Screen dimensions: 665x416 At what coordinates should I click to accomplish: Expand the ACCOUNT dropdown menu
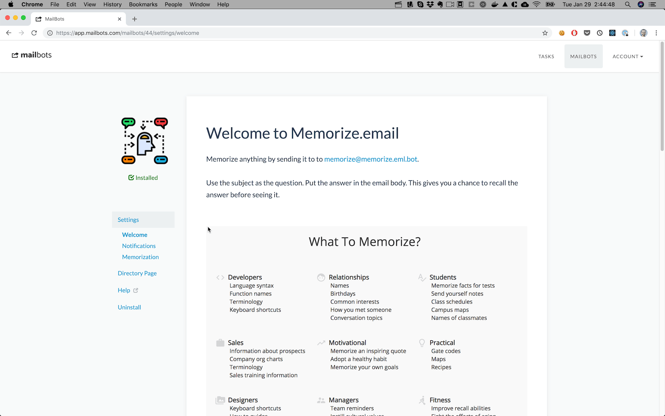pyautogui.click(x=628, y=57)
